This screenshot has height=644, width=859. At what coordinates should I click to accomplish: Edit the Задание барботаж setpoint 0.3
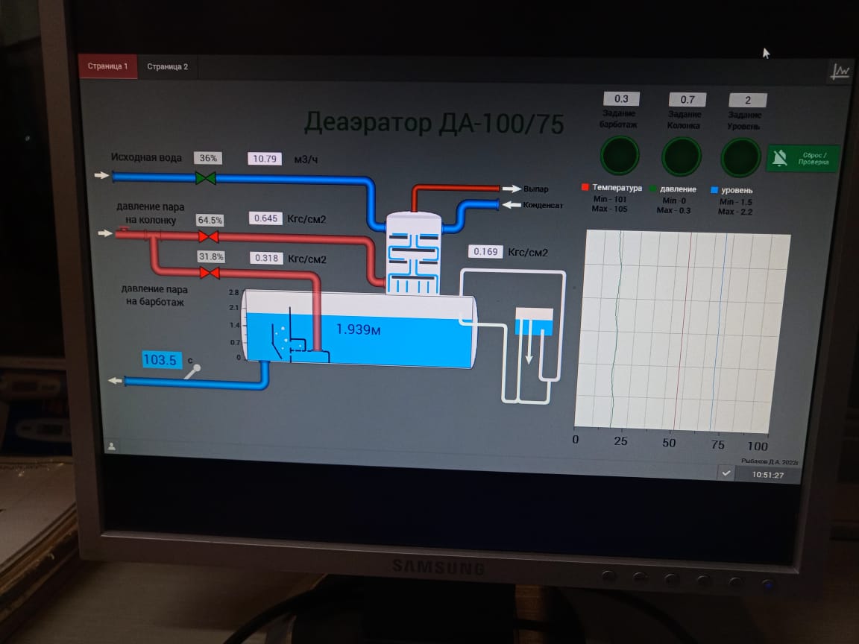tap(621, 98)
